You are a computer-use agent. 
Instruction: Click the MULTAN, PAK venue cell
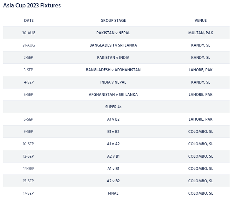click(200, 33)
